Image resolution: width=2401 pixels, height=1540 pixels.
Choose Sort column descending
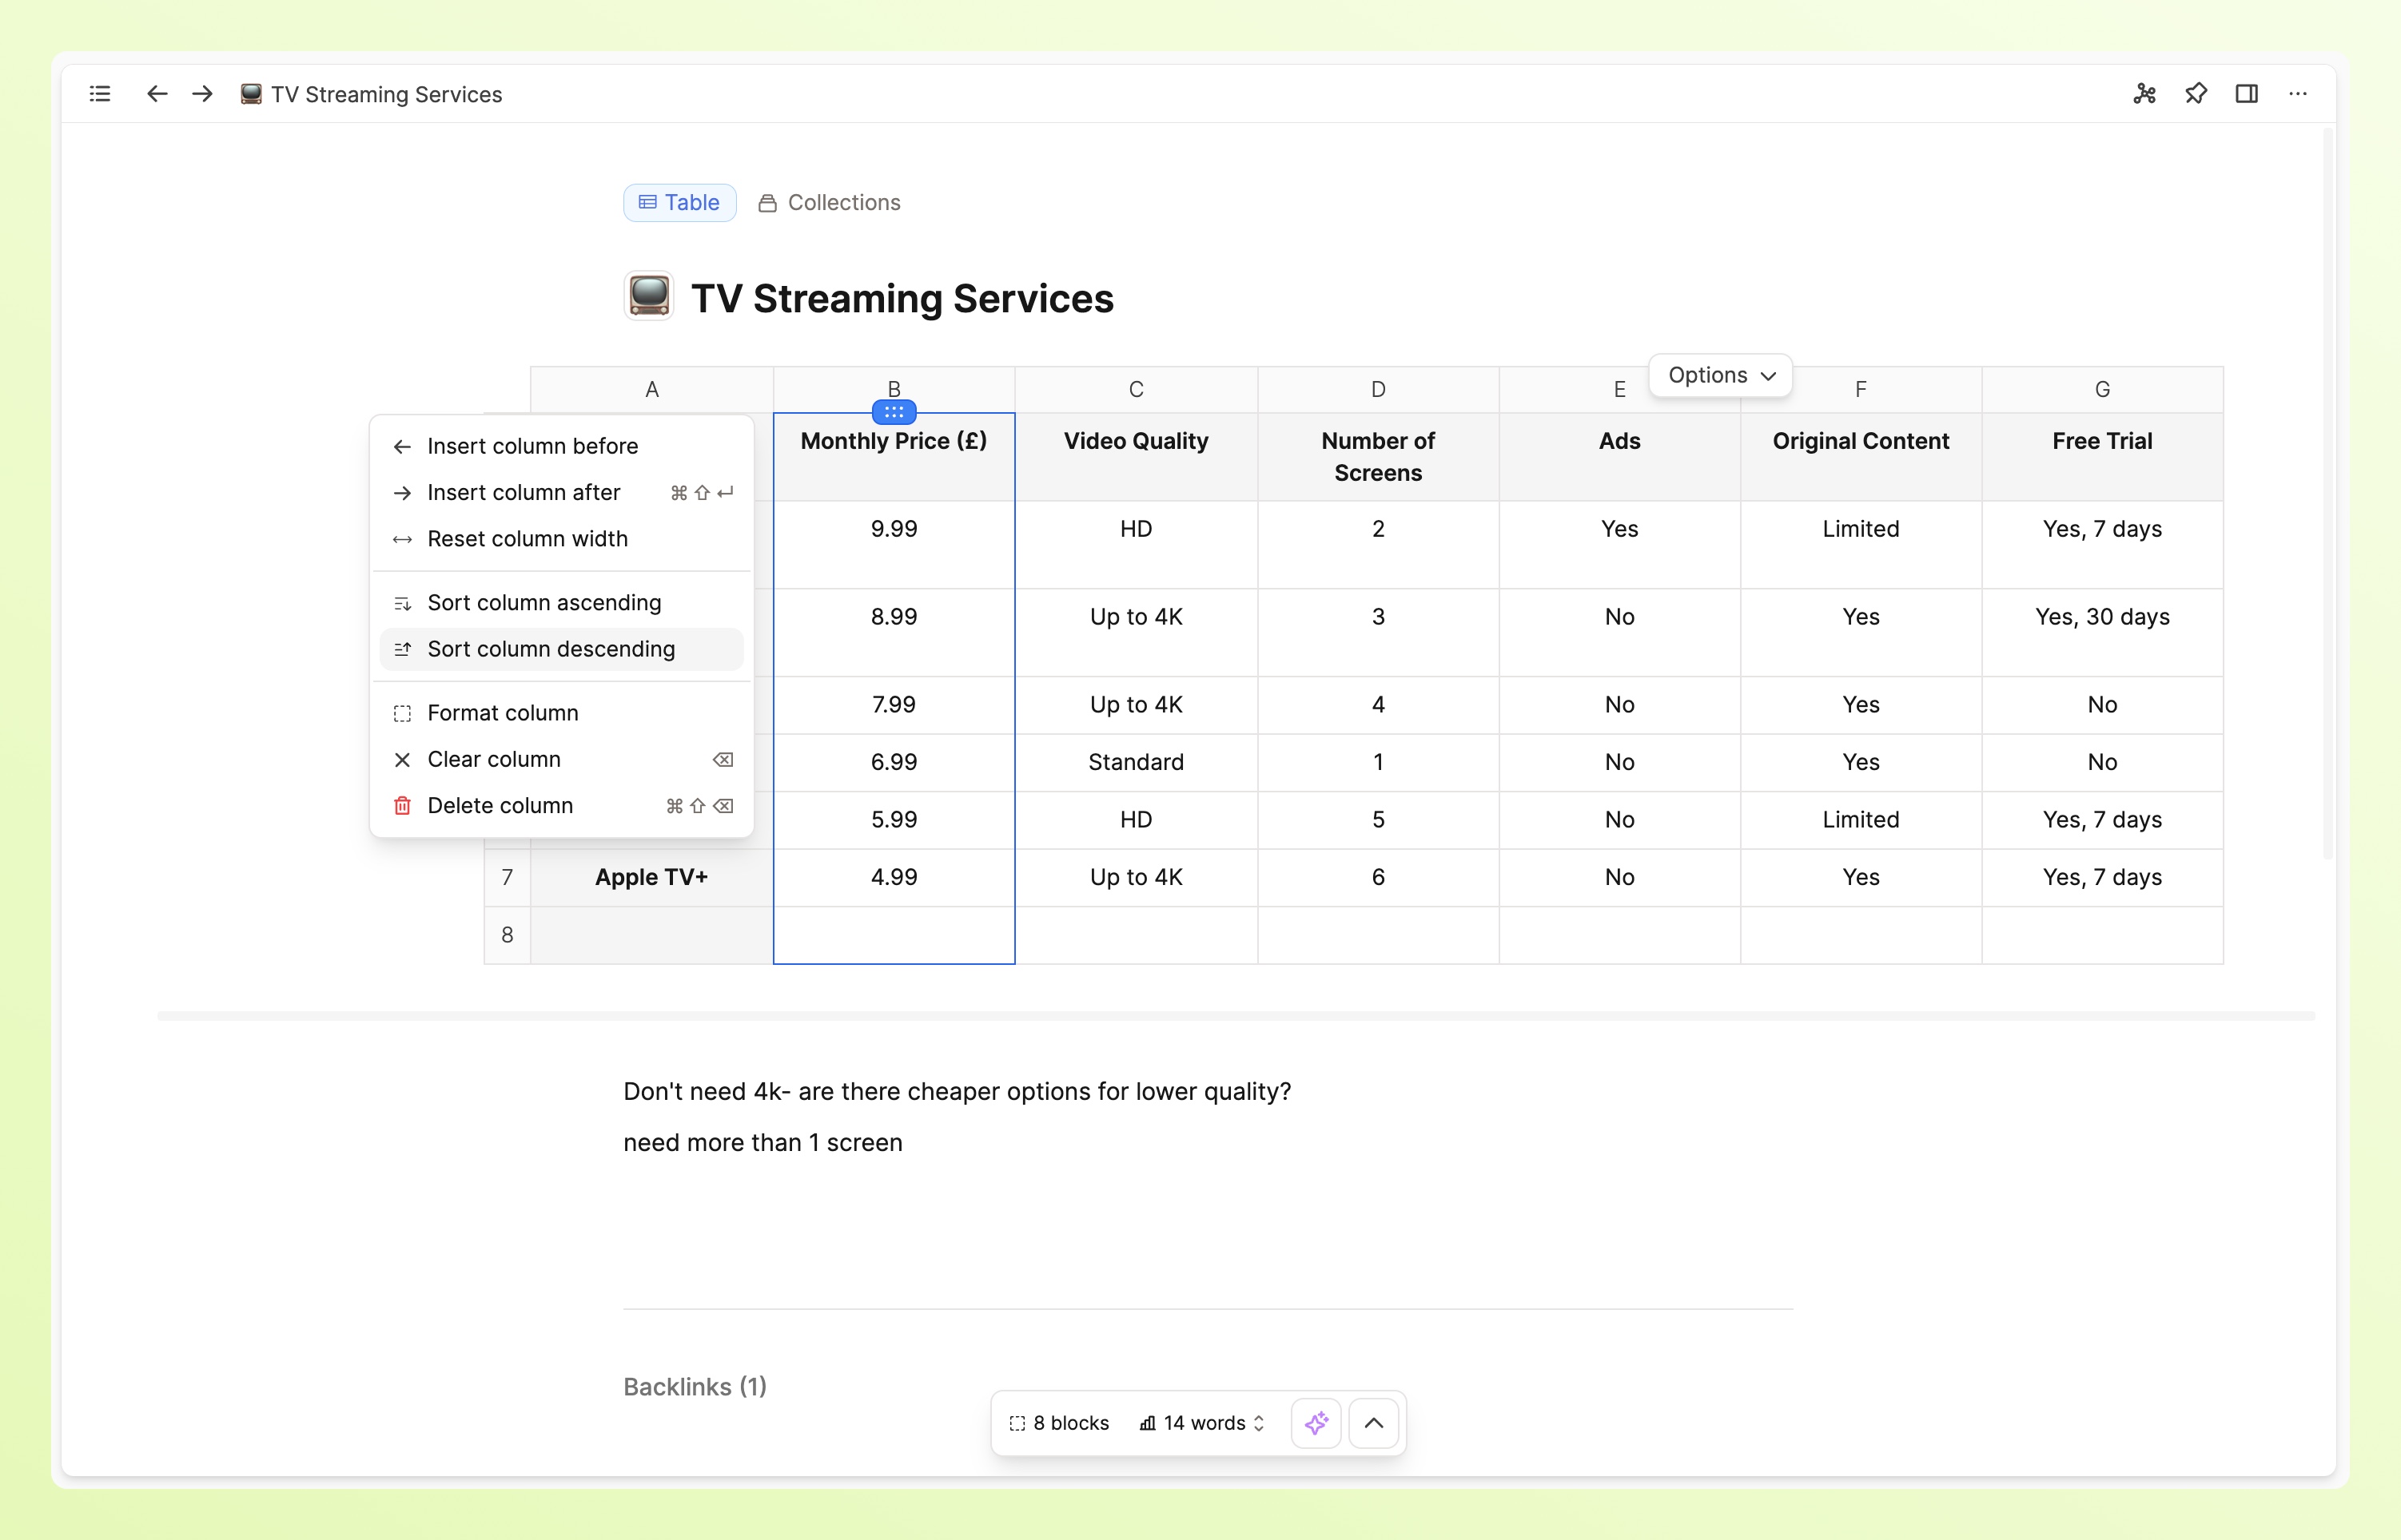(x=550, y=649)
